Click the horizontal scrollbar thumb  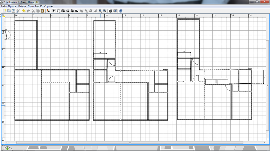pos(130,142)
